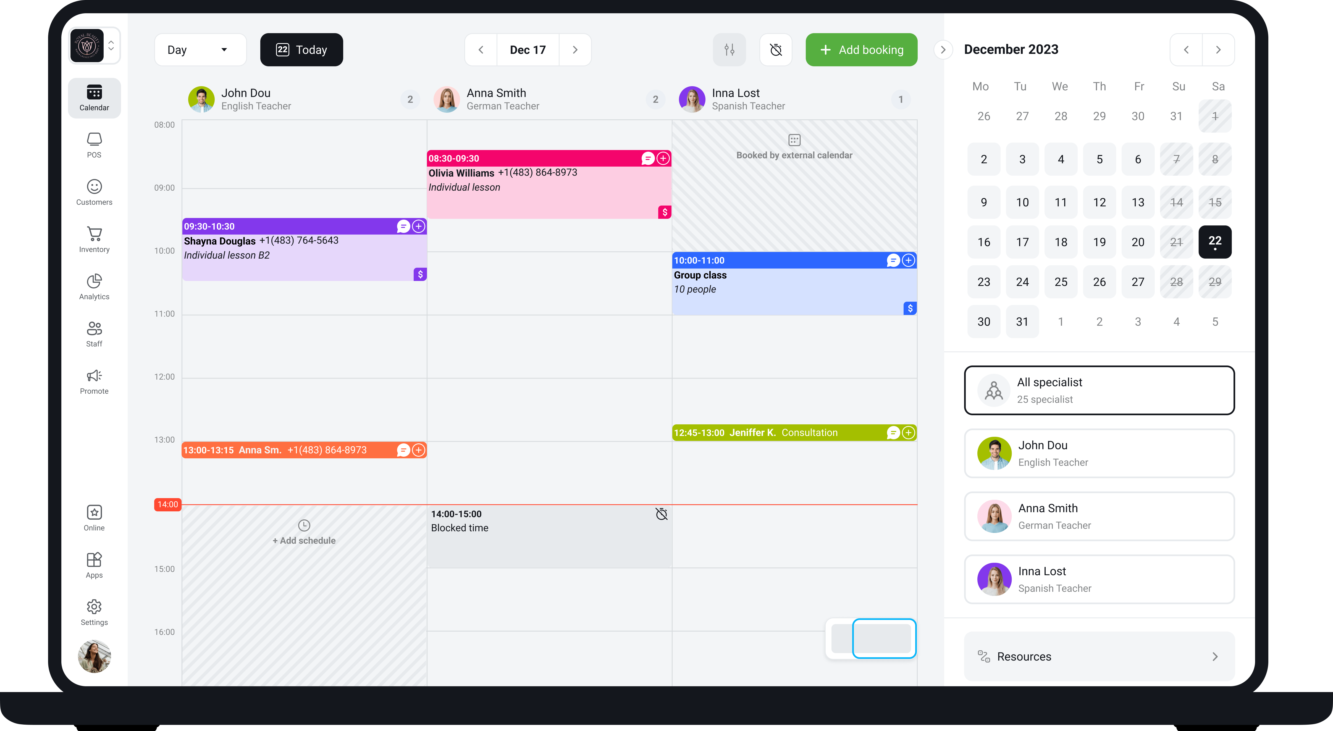Open Analytics from the sidebar
The image size is (1333, 731).
(94, 286)
